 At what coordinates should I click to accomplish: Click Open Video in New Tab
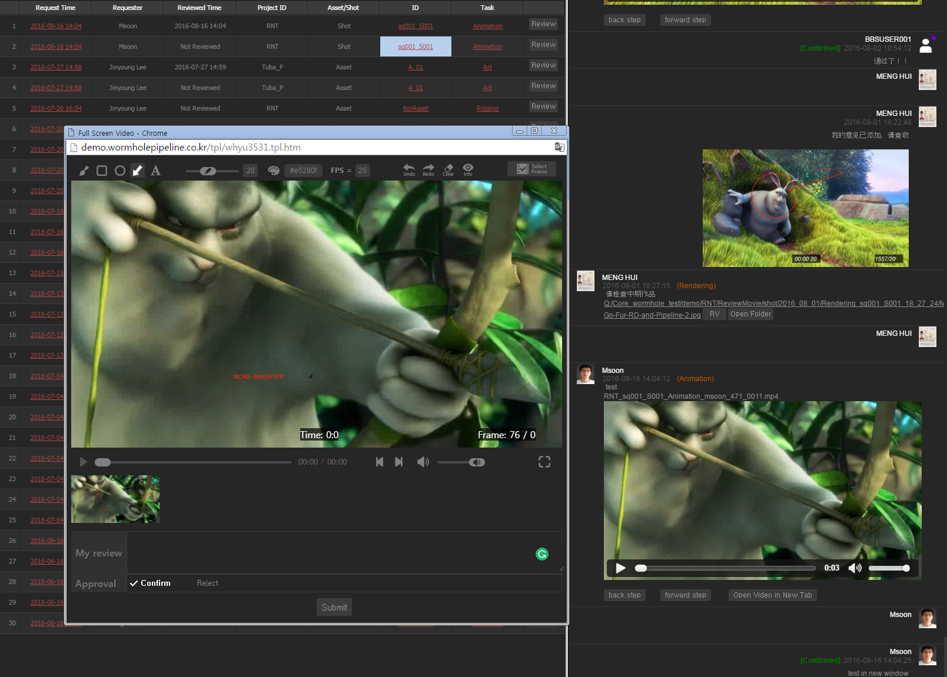[x=772, y=595]
